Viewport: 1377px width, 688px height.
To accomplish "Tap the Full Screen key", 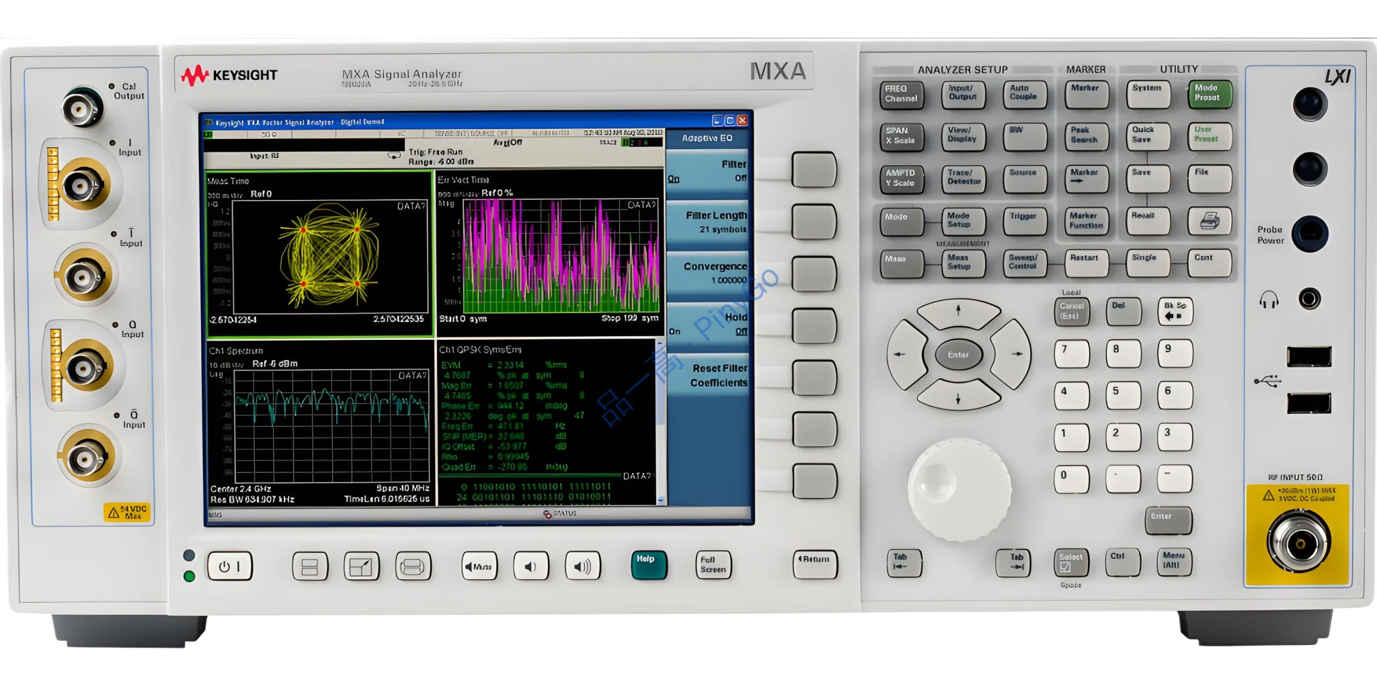I will point(713,565).
